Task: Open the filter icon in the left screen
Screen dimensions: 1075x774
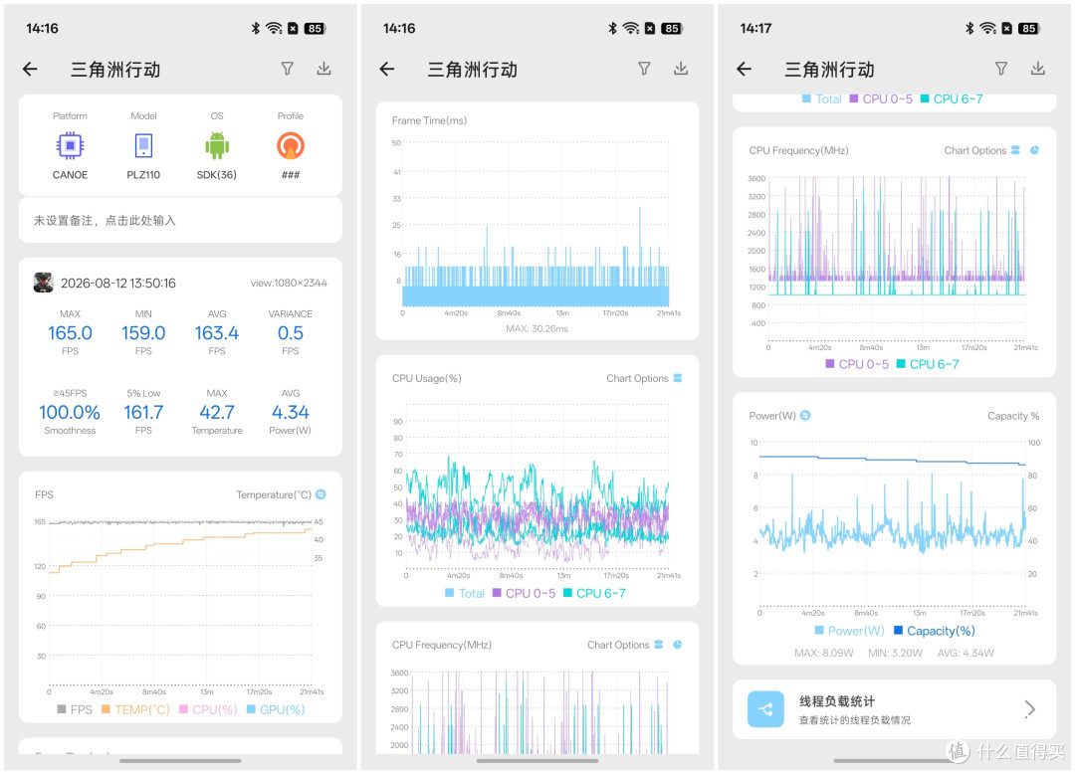Action: click(x=288, y=69)
